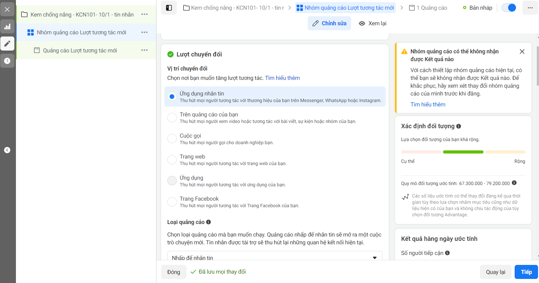Choose the Cuộc gọi radio option
539x283 pixels.
tap(172, 139)
